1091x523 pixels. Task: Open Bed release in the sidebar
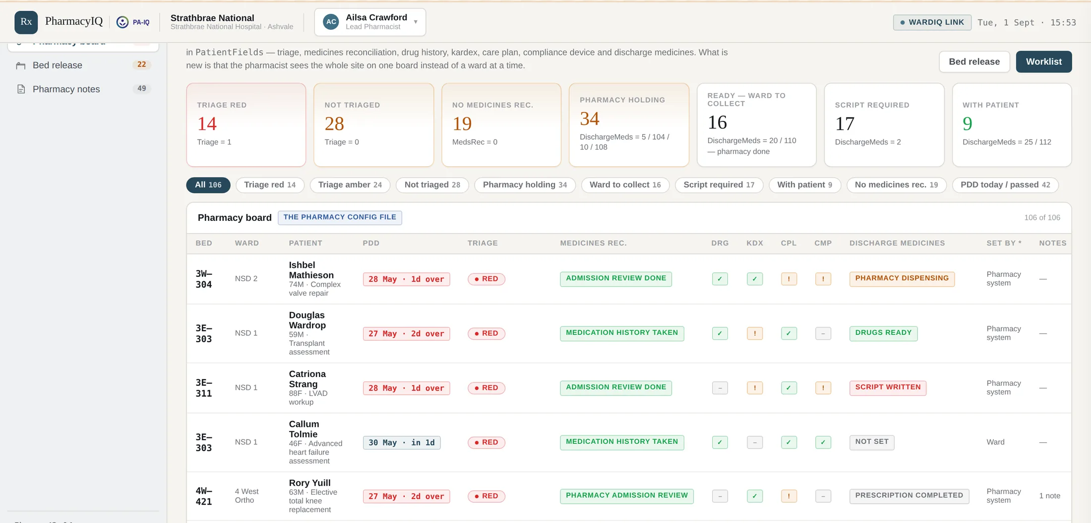83,65
